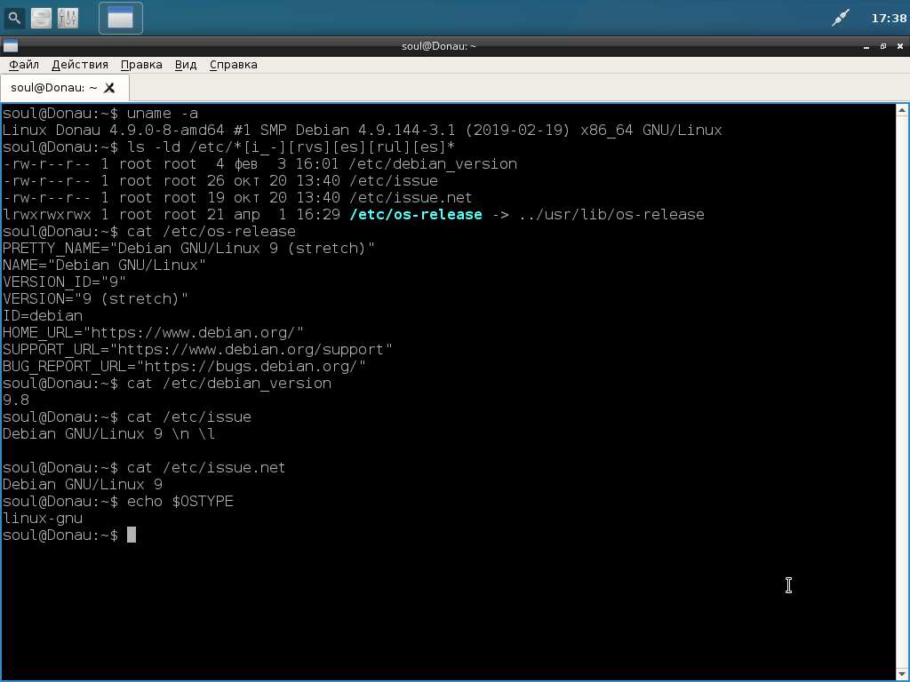Open the Действия menu
Screen dimensions: 910x682
click(80, 64)
